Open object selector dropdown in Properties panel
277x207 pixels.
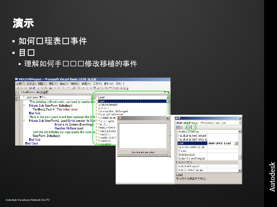240,123
